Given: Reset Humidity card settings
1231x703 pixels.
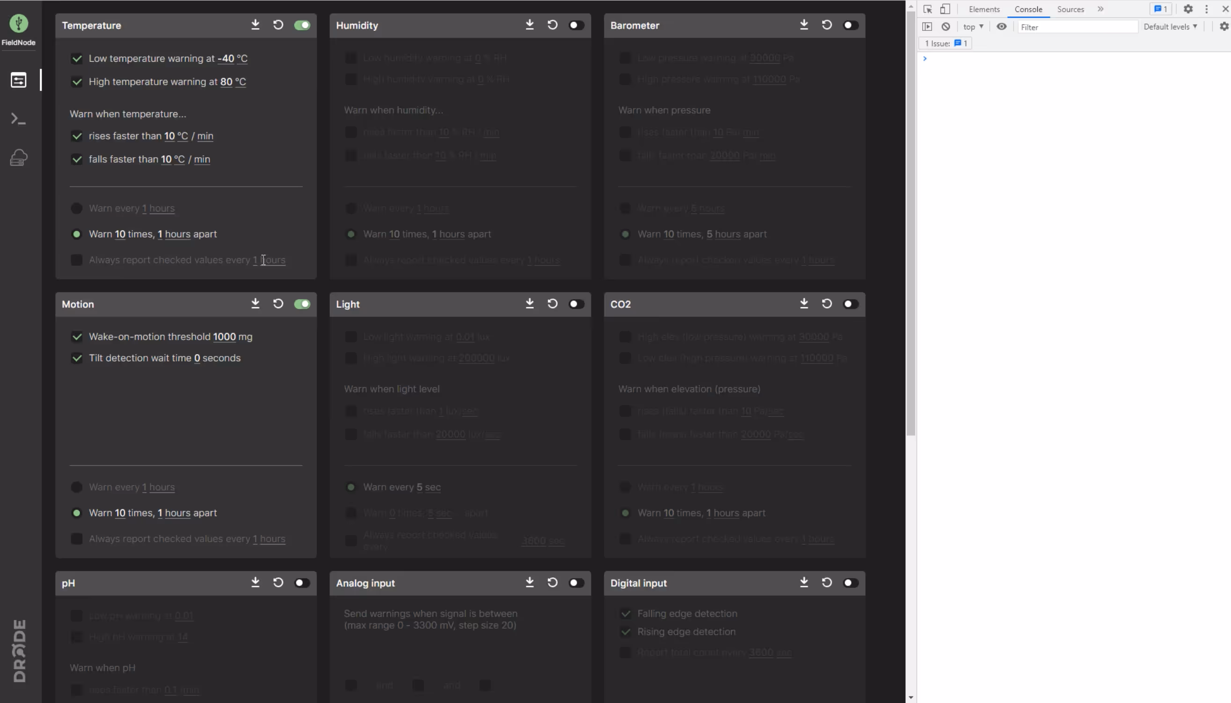Looking at the screenshot, I should click(x=553, y=25).
